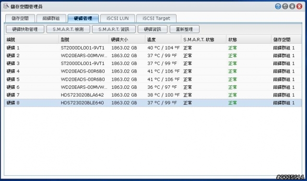Close the 儲存空間管理員 window

299,6
